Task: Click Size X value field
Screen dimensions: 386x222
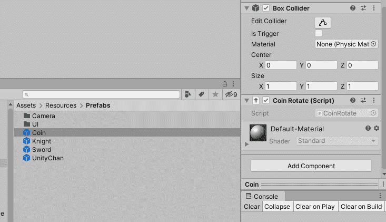Action: [x=281, y=86]
